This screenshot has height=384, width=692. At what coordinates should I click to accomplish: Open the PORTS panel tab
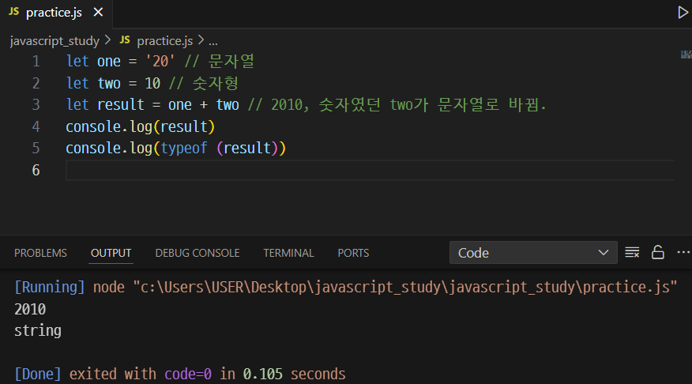[353, 253]
